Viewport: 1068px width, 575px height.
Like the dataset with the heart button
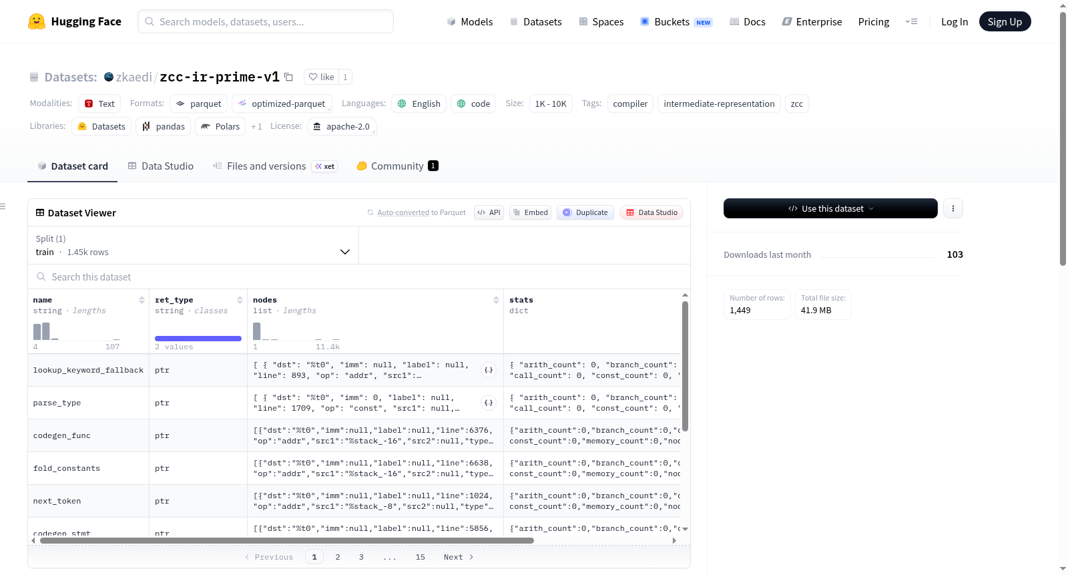pyautogui.click(x=321, y=77)
